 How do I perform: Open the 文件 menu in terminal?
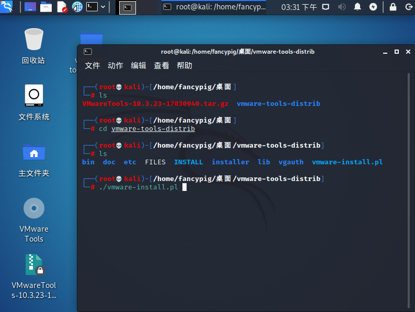click(93, 65)
